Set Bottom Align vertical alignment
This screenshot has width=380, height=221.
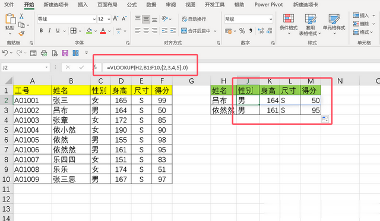pyautogui.click(x=154, y=19)
